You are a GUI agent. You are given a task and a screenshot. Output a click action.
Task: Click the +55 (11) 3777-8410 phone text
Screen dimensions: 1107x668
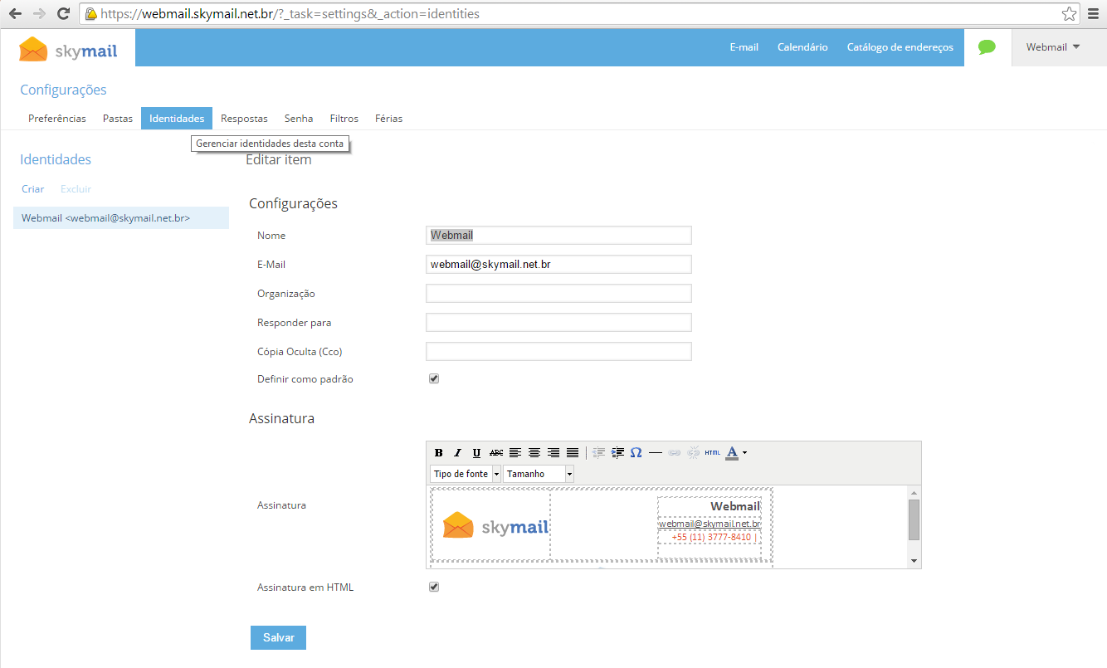pos(712,537)
